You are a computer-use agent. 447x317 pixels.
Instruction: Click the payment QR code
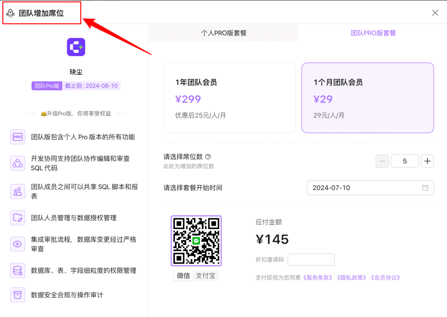[196, 241]
